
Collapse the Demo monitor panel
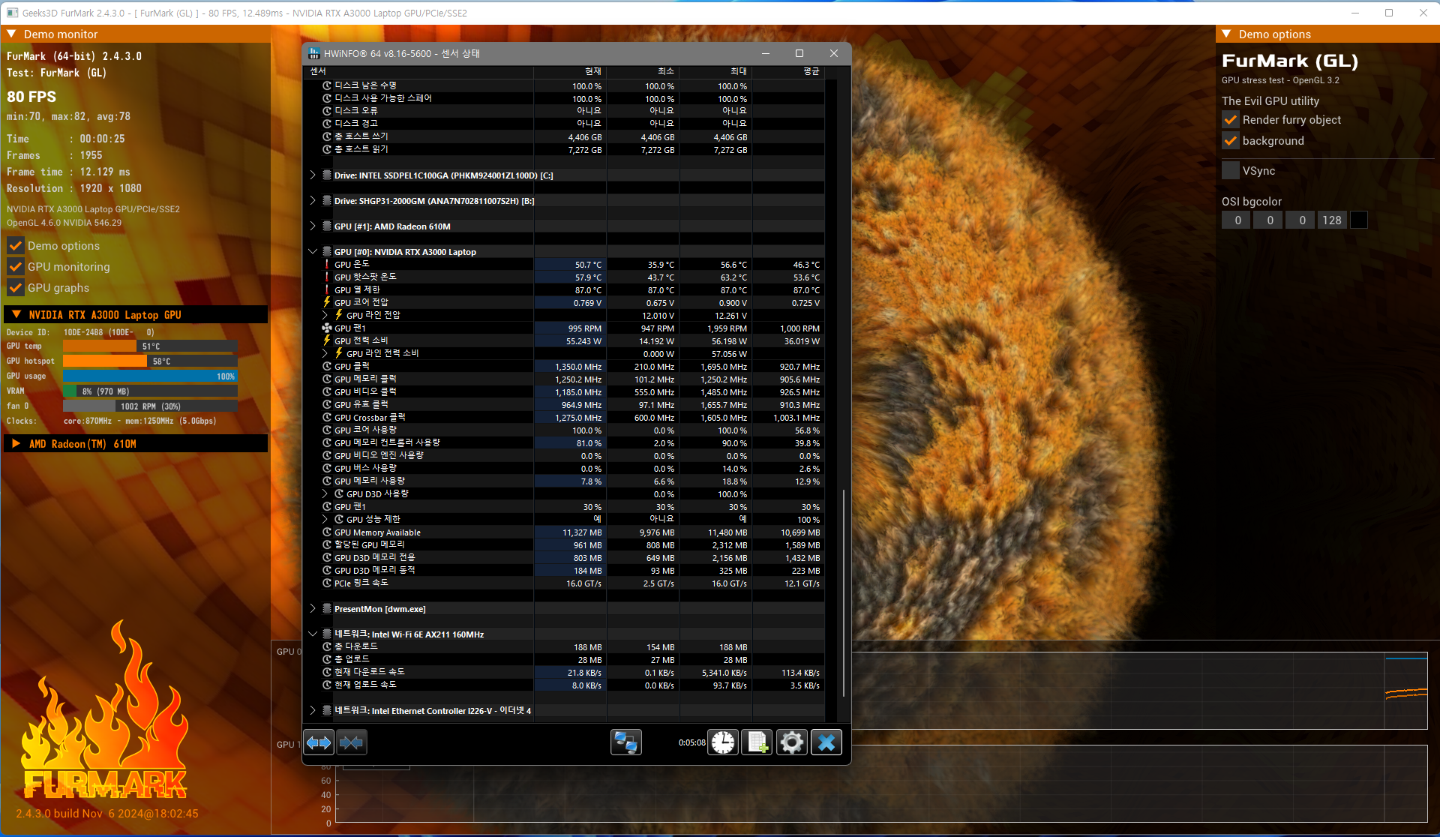click(11, 34)
